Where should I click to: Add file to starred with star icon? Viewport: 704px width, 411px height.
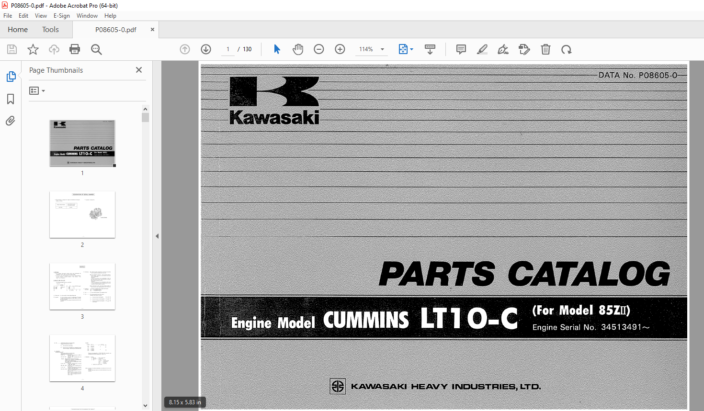[33, 49]
